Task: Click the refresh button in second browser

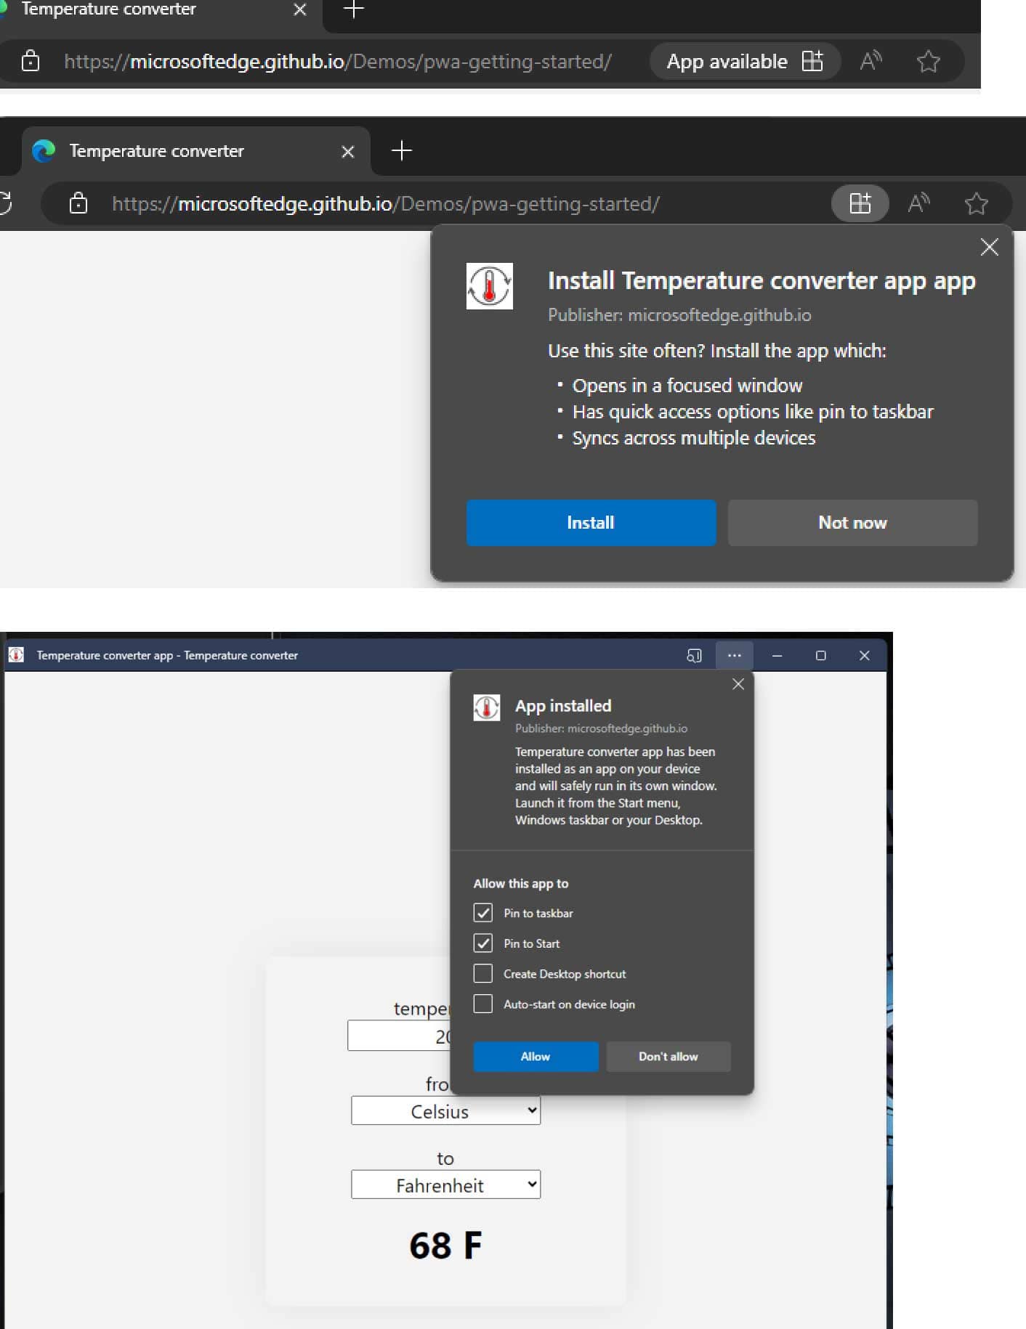Action: [6, 203]
